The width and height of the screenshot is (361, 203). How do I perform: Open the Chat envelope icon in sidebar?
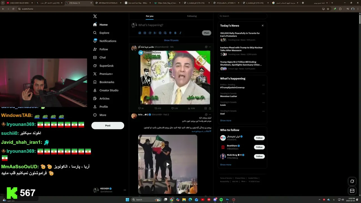coord(95,58)
